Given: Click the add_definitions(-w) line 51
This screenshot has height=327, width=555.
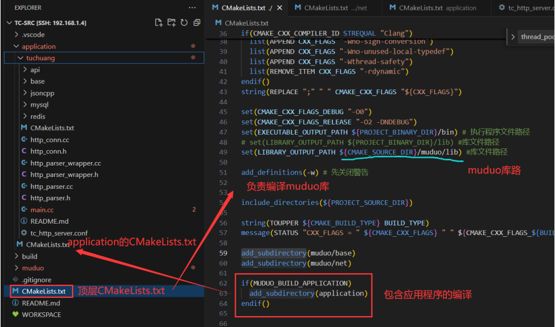Looking at the screenshot, I should (x=280, y=172).
